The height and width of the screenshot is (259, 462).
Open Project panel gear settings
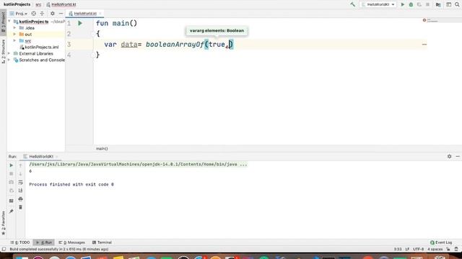coord(53,14)
